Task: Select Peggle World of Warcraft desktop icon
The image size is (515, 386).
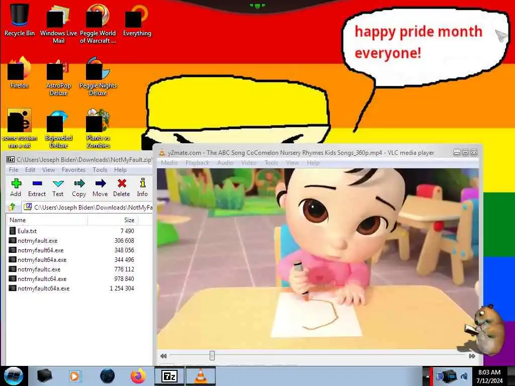Action: tap(98, 24)
